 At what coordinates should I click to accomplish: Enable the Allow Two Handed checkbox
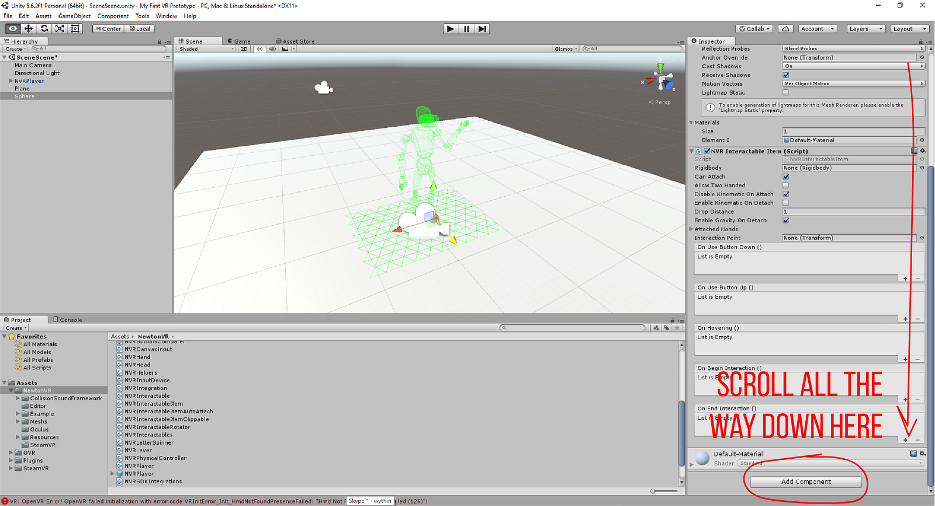[786, 186]
